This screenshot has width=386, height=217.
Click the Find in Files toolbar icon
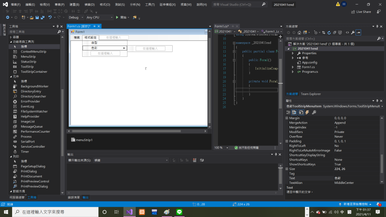click(x=135, y=17)
